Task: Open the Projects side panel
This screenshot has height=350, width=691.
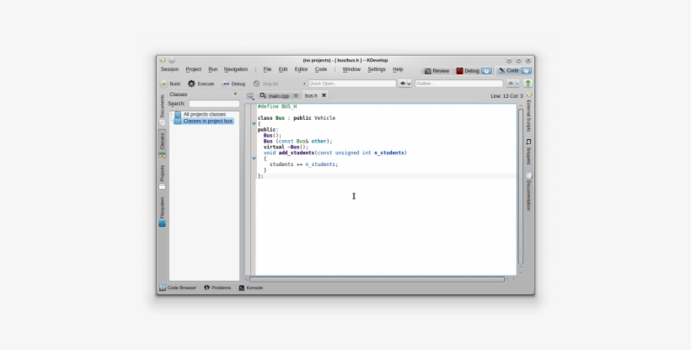Action: click(162, 177)
